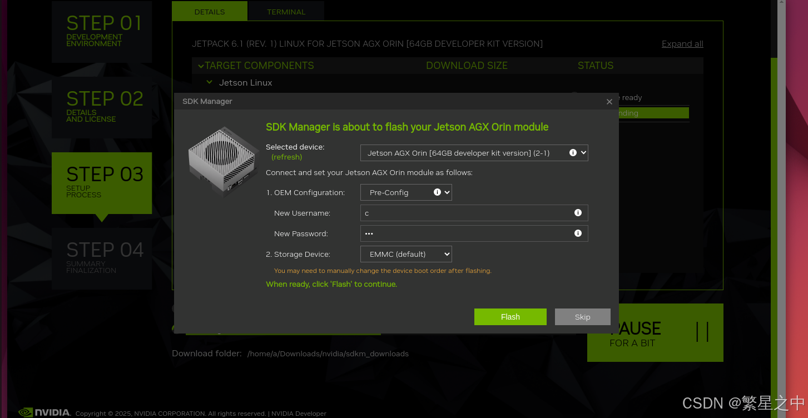Go to STEP 01 Development Environment
Viewport: 808px width, 418px height.
102,32
